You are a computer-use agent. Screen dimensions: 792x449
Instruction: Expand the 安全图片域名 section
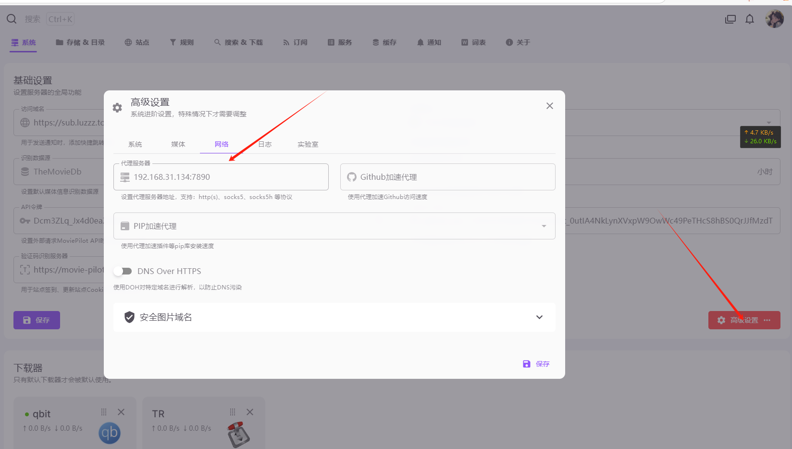click(539, 317)
